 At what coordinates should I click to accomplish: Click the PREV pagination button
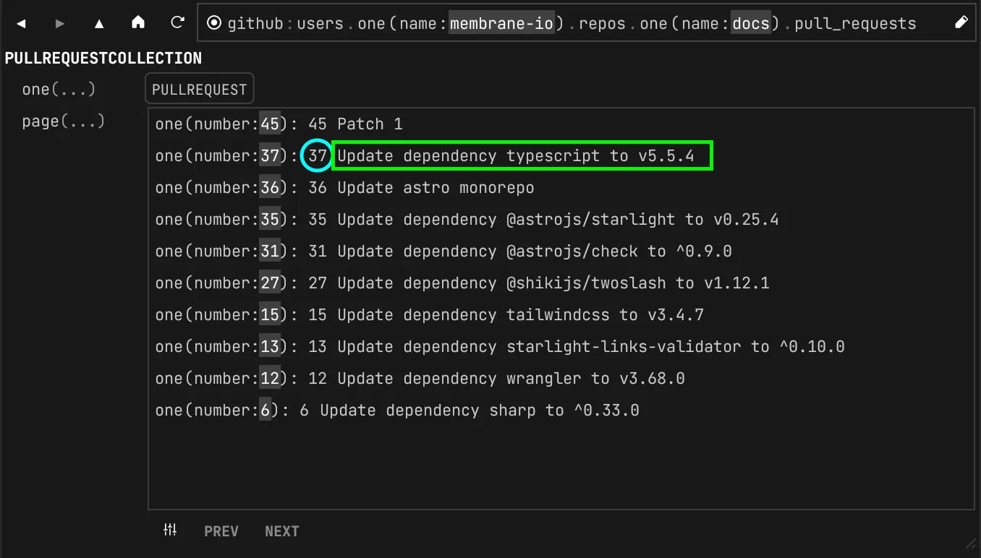click(x=221, y=531)
